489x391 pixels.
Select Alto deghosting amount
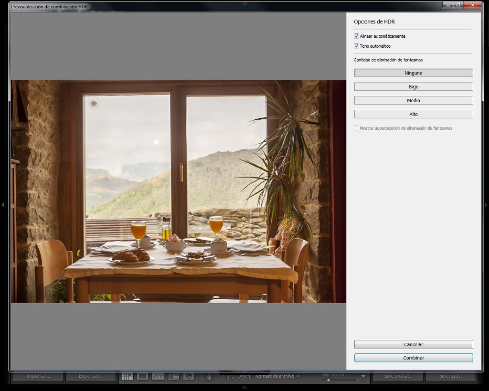pyautogui.click(x=414, y=114)
